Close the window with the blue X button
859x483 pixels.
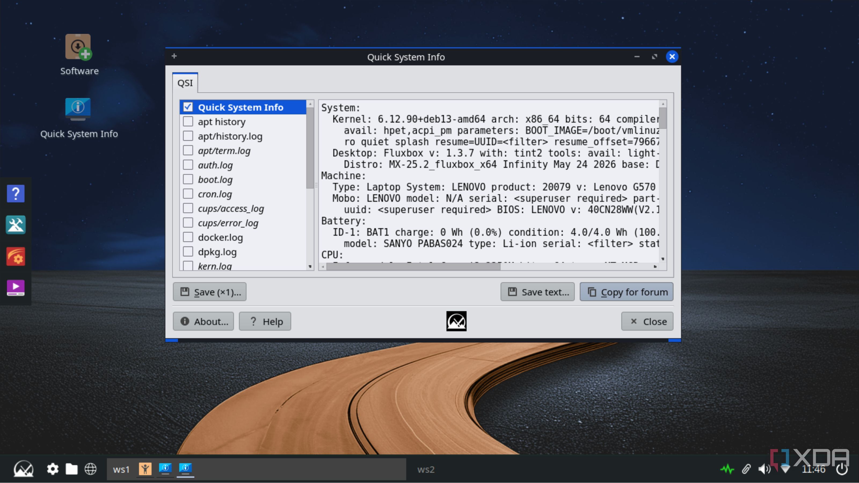(672, 57)
